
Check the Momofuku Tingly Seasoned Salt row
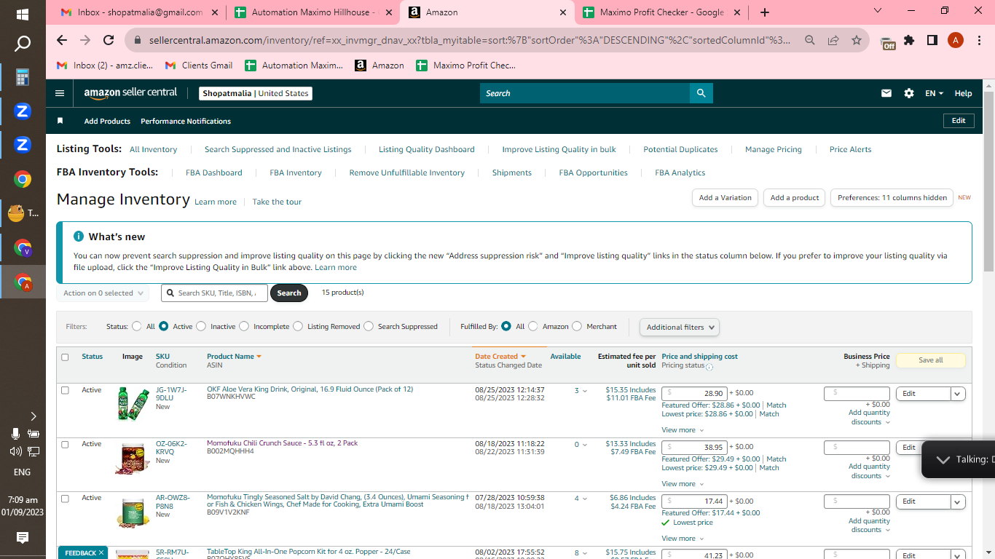[x=65, y=499]
